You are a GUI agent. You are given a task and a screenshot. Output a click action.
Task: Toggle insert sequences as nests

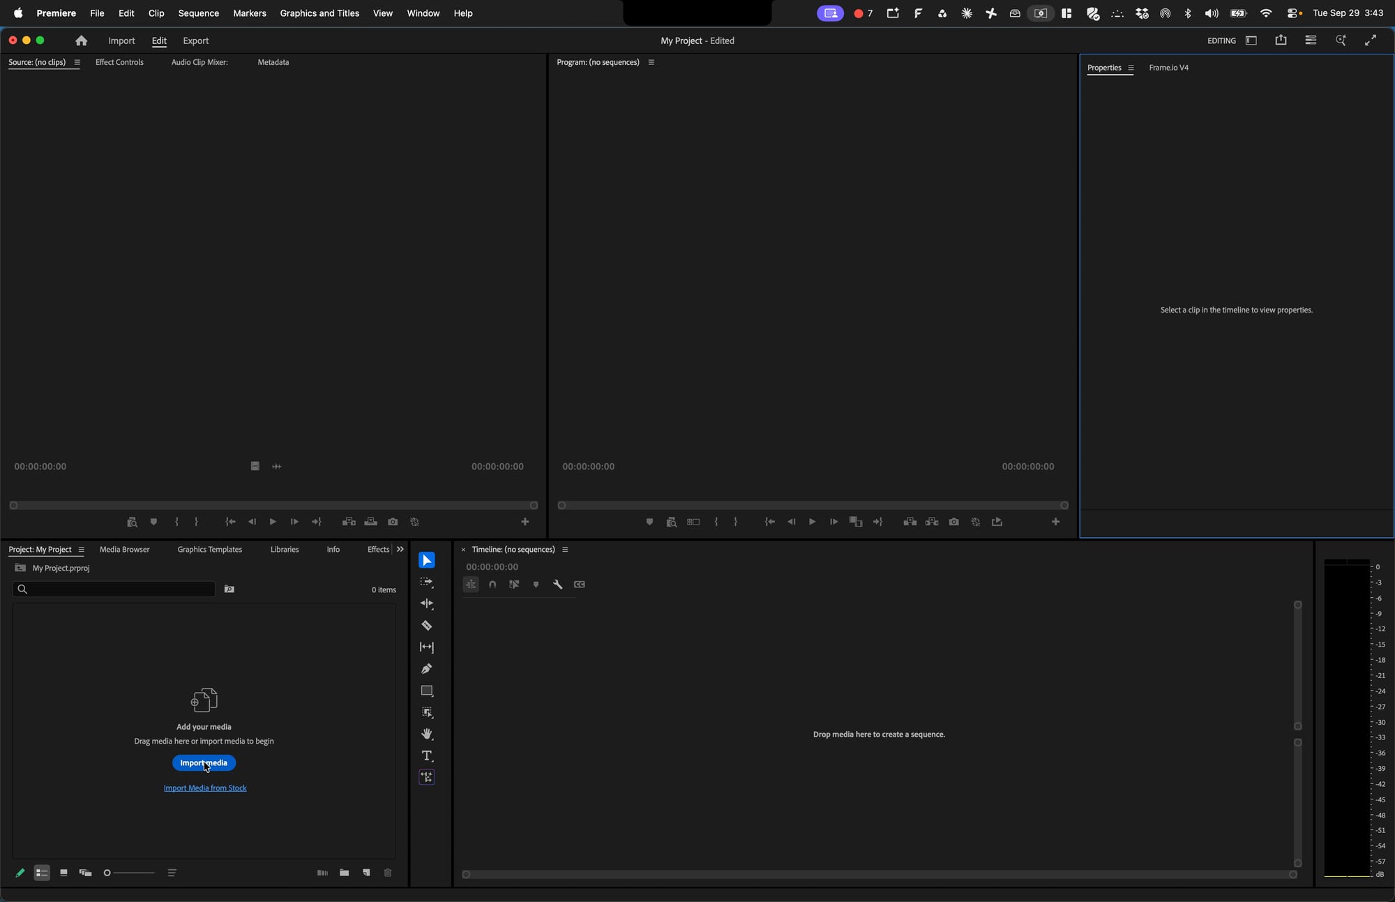coord(471,585)
